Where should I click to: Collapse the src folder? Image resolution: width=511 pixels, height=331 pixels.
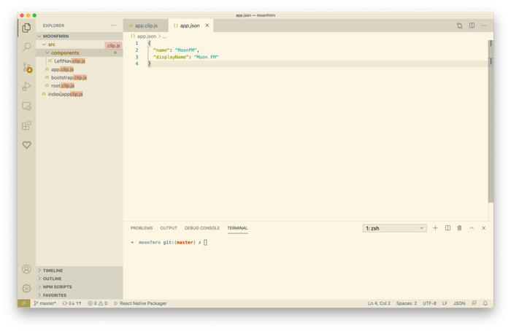pyautogui.click(x=45, y=44)
